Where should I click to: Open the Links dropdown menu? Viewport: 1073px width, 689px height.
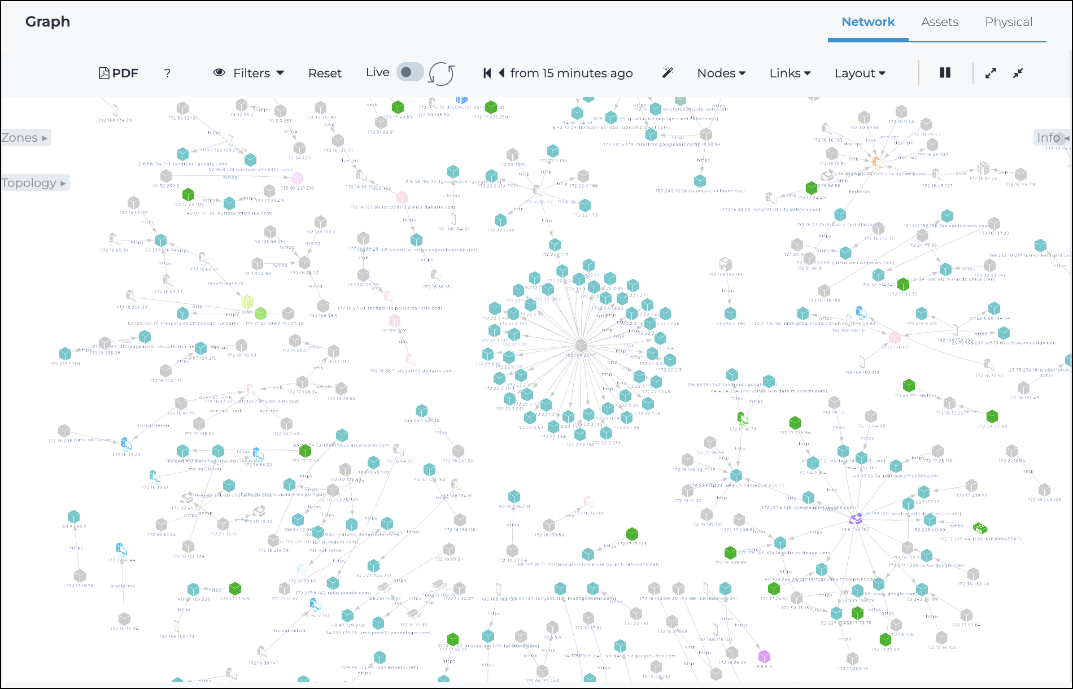click(790, 73)
